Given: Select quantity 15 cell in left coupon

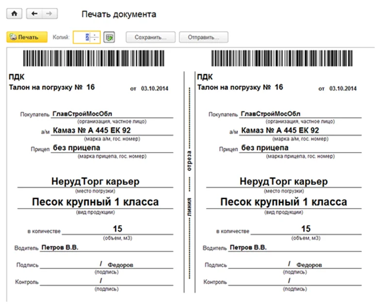Looking at the screenshot, I should click(x=117, y=229).
